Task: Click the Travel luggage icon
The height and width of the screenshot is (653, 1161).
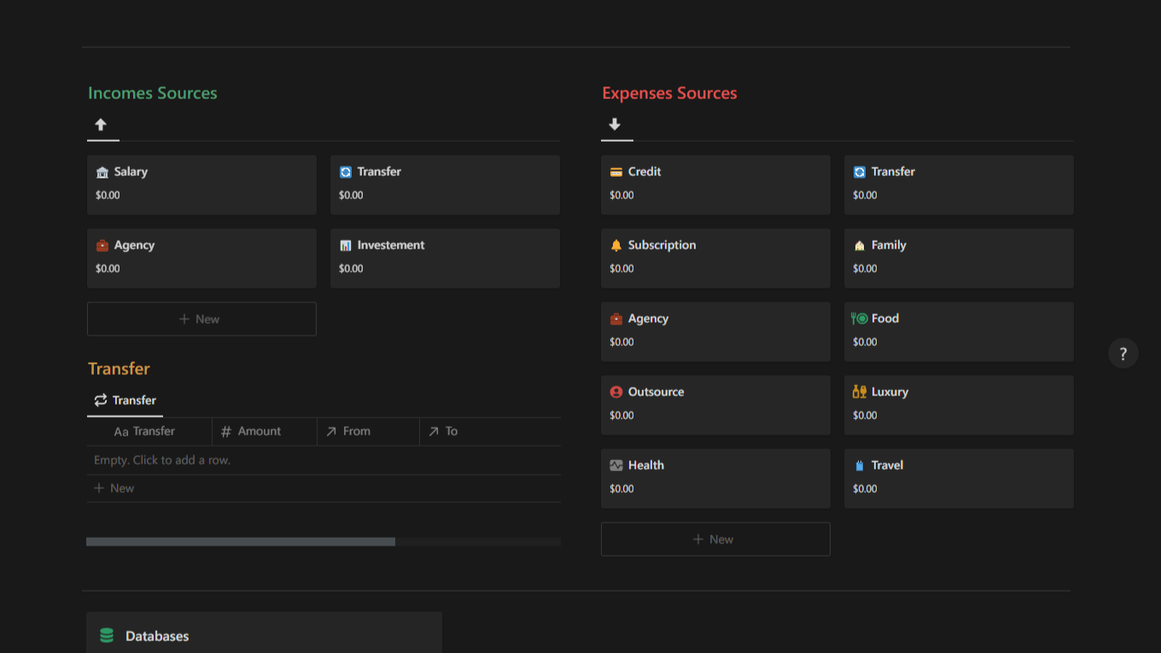Action: coord(860,466)
